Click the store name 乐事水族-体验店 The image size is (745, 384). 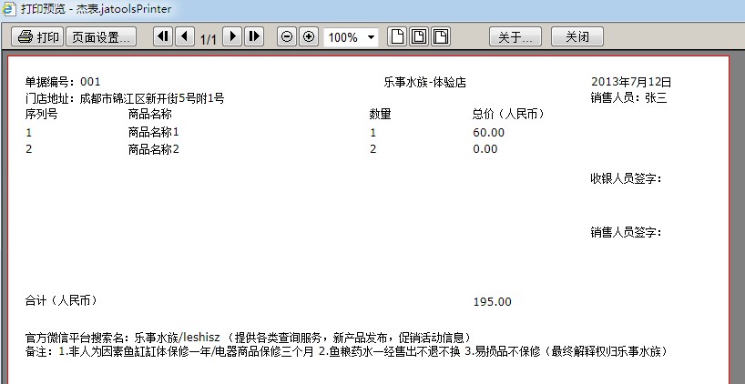424,82
